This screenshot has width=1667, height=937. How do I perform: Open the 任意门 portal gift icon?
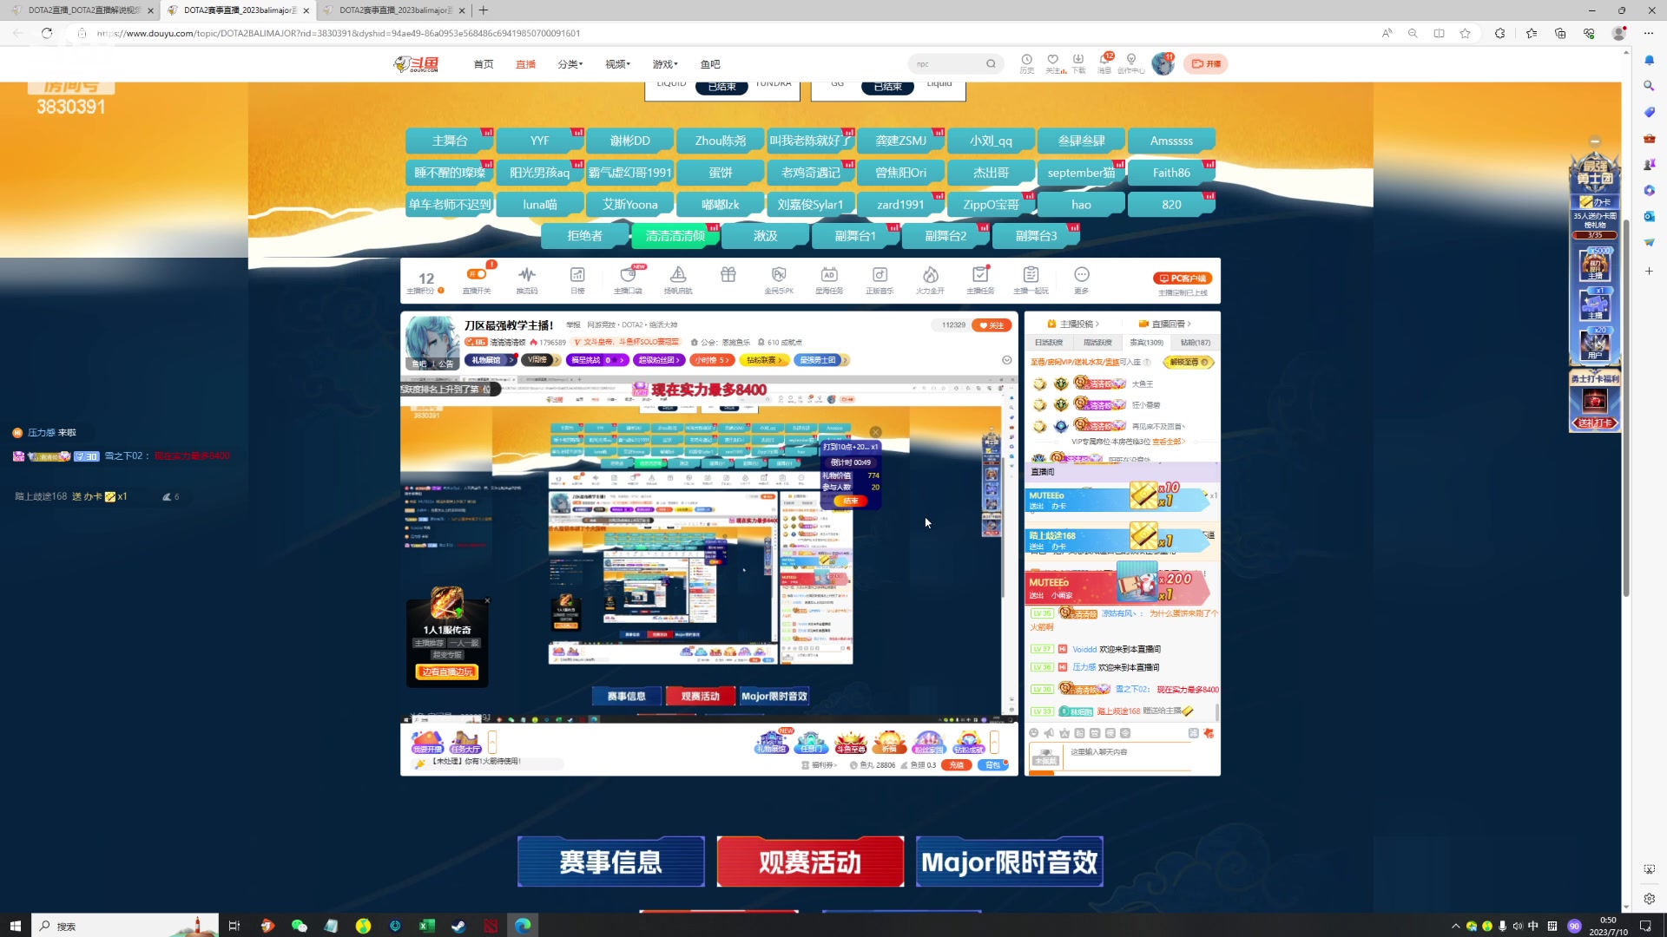tap(811, 743)
